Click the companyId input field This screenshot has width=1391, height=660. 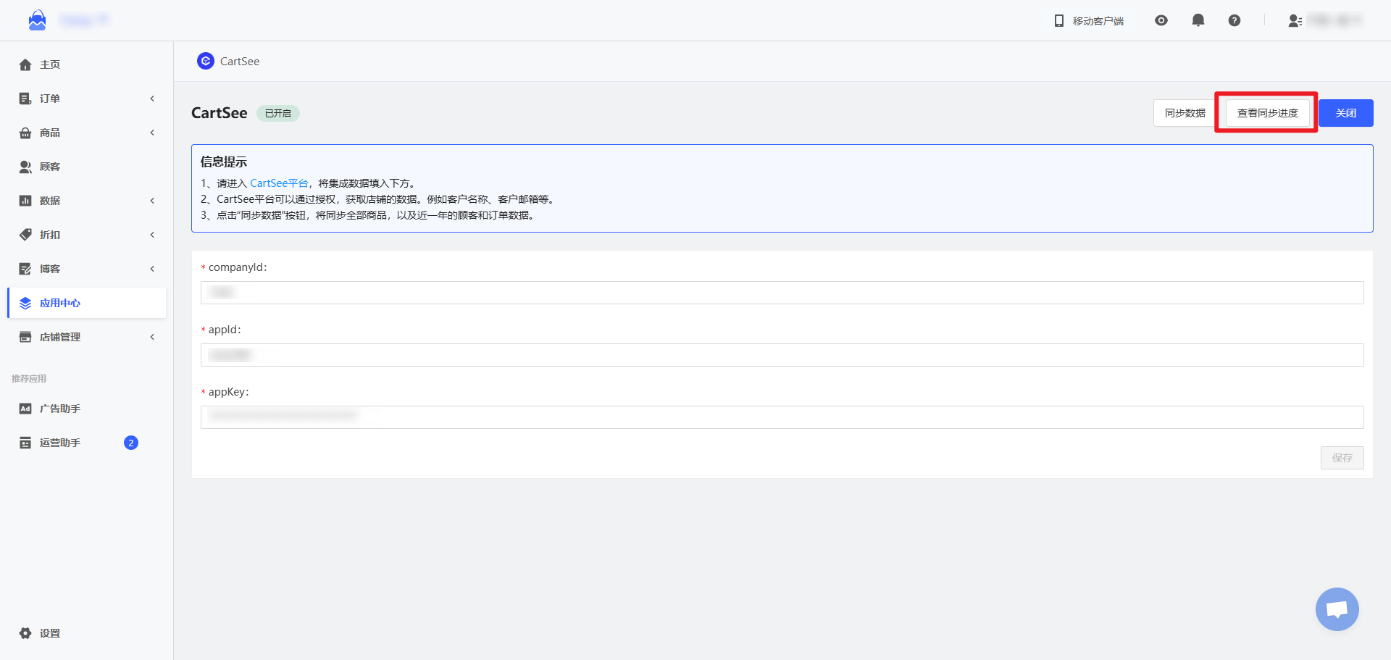(x=782, y=293)
